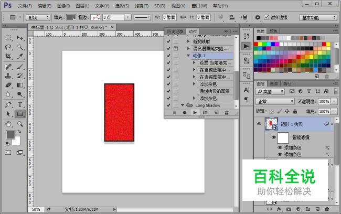Select the Healing Brush tool
The height and width of the screenshot is (214, 341).
tap(8, 67)
